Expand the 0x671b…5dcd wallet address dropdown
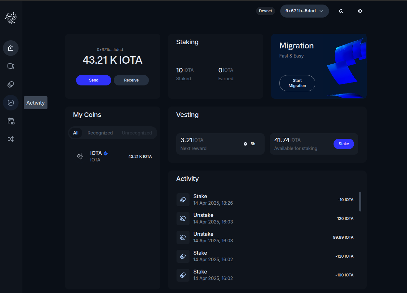 click(304, 11)
